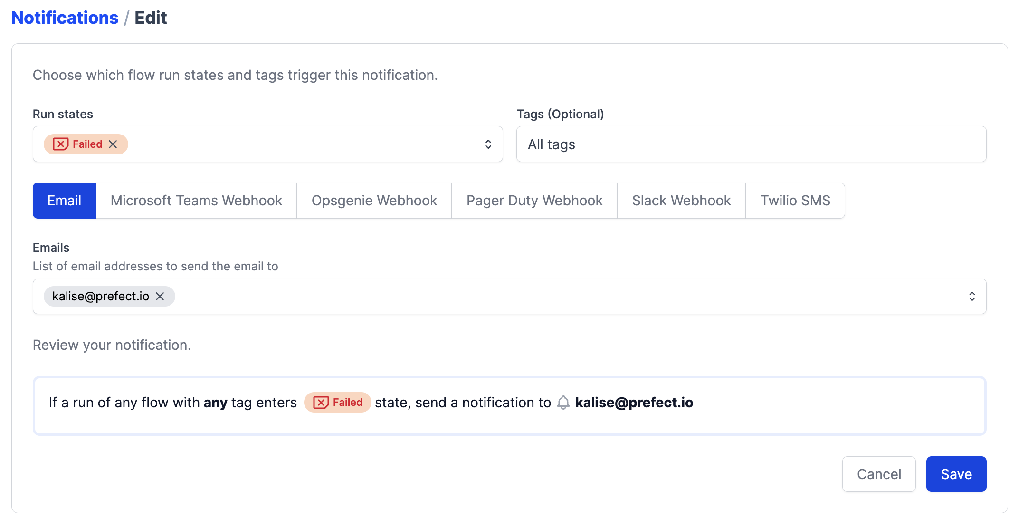The width and height of the screenshot is (1009, 519).
Task: Expand the Emails list dropdown arrows
Action: [972, 297]
